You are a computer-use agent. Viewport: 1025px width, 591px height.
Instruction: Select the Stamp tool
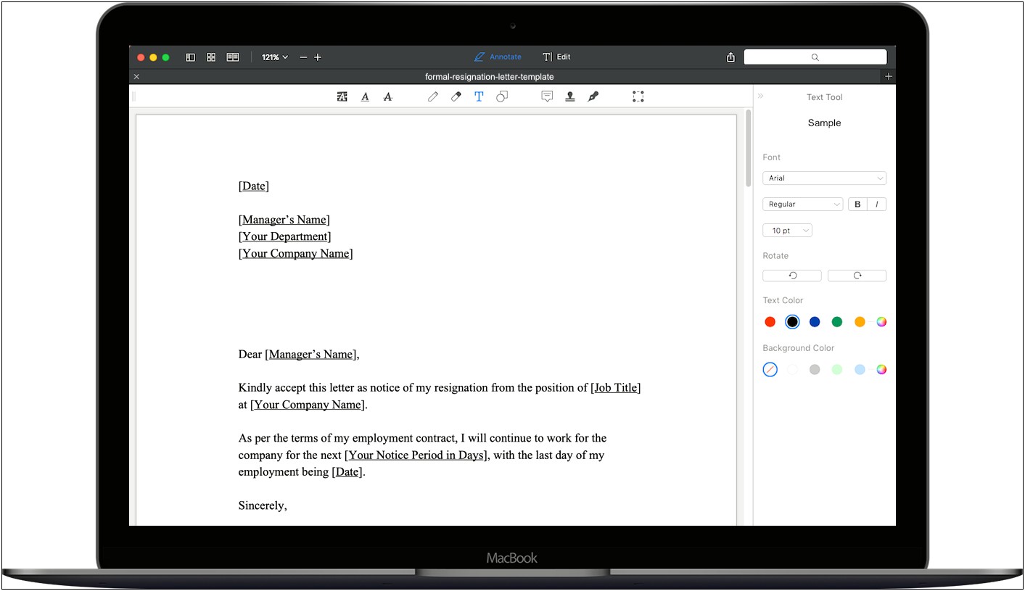570,96
